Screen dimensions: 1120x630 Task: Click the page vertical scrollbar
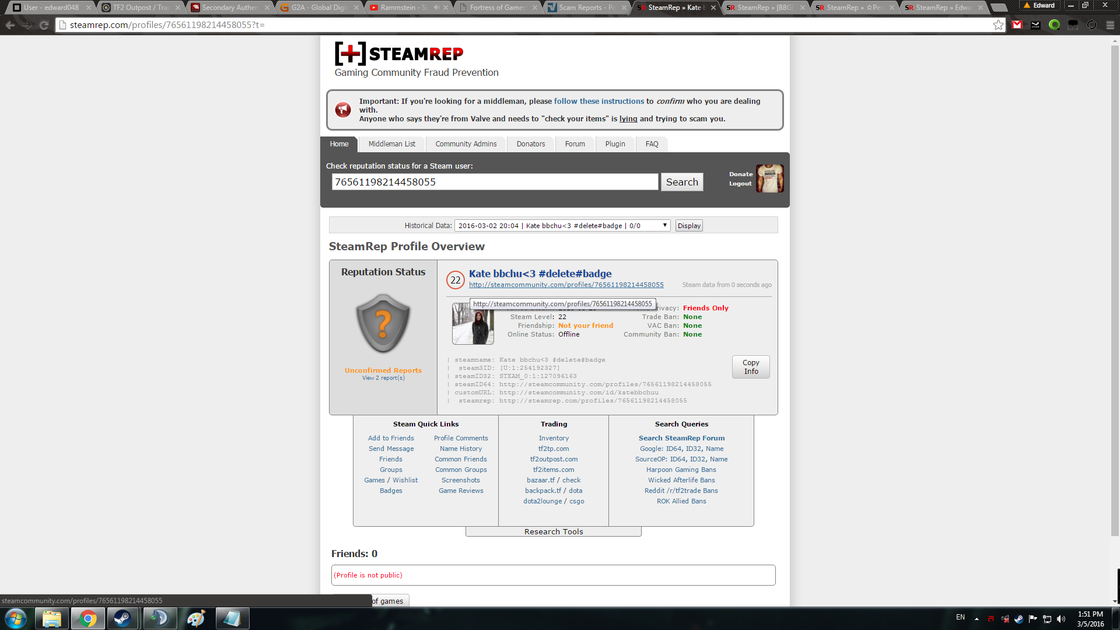(1115, 292)
